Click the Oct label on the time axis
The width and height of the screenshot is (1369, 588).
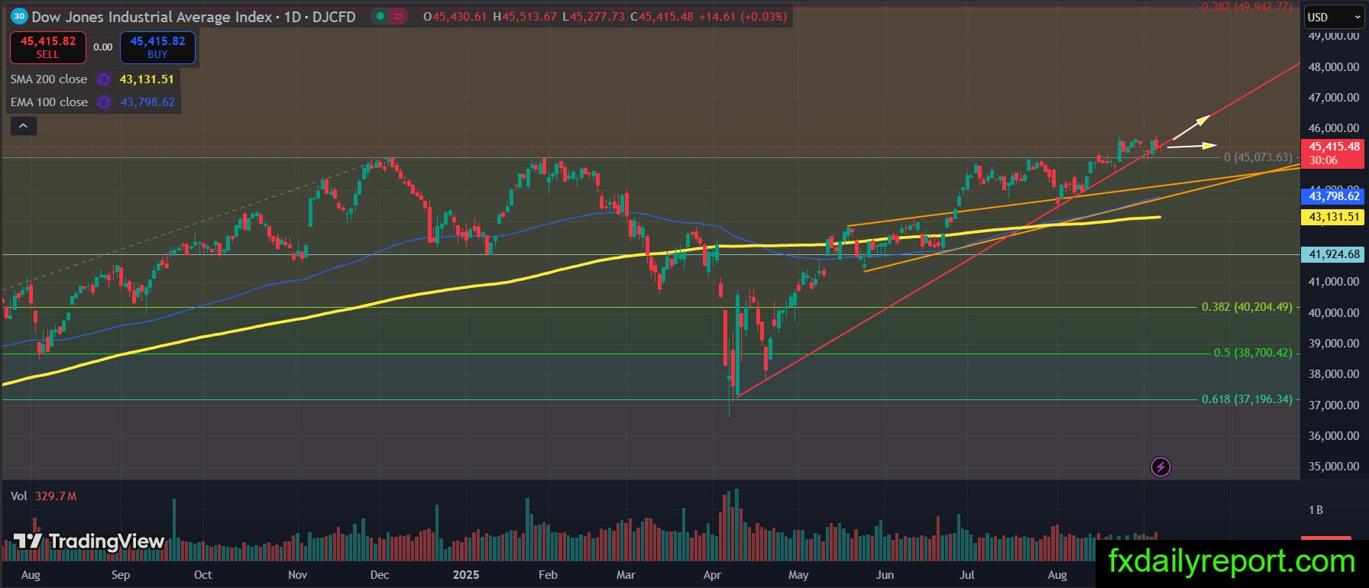203,575
